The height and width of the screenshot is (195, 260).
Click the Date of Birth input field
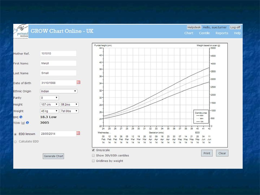58,83
